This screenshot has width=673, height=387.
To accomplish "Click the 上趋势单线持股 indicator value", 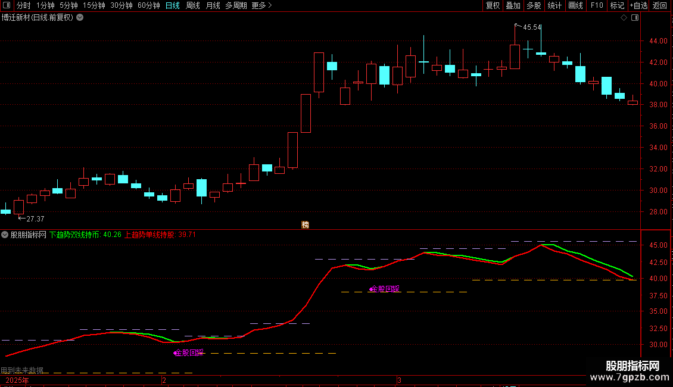I will click(x=160, y=235).
